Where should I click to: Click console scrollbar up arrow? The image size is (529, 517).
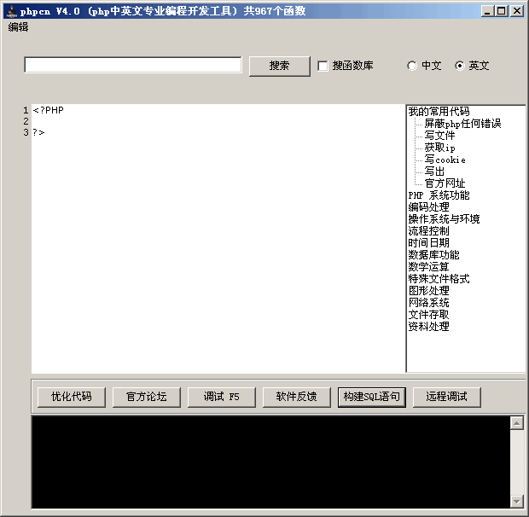(x=516, y=423)
